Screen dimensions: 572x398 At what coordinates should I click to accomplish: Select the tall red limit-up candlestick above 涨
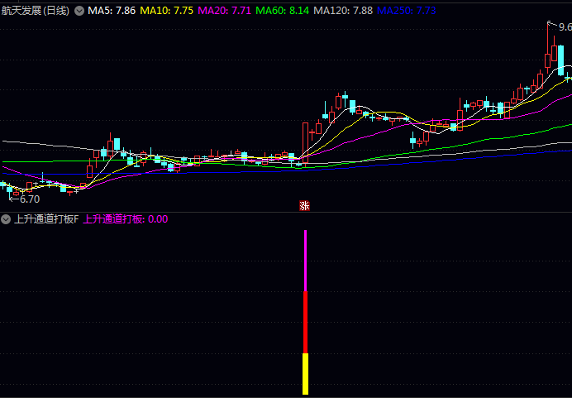pos(305,143)
